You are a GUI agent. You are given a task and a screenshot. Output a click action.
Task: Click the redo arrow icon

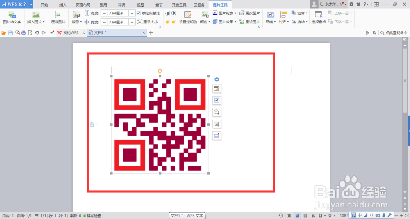point(43,33)
